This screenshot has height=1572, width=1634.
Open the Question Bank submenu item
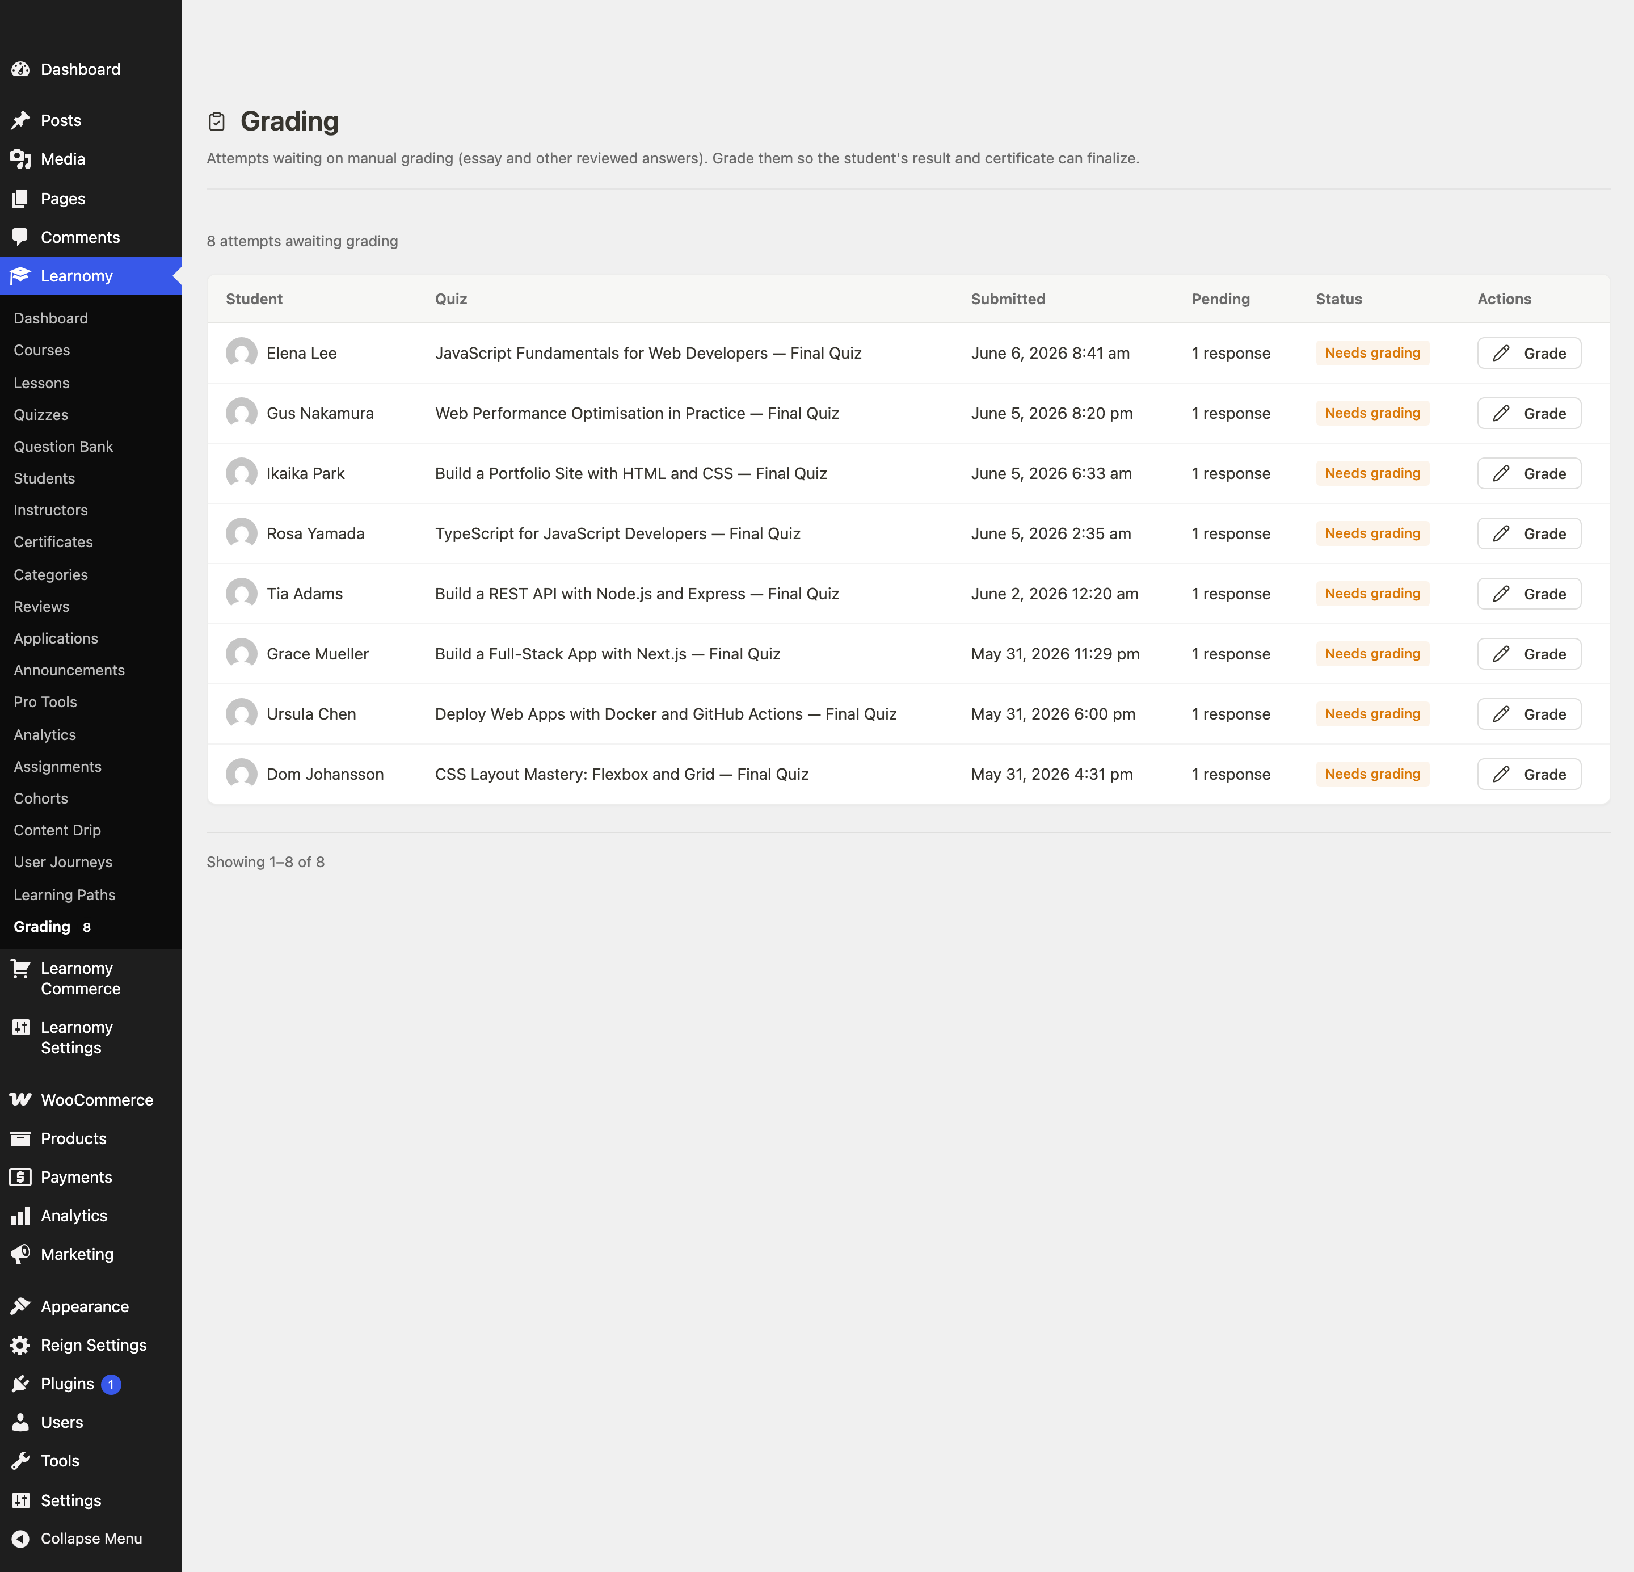[64, 446]
